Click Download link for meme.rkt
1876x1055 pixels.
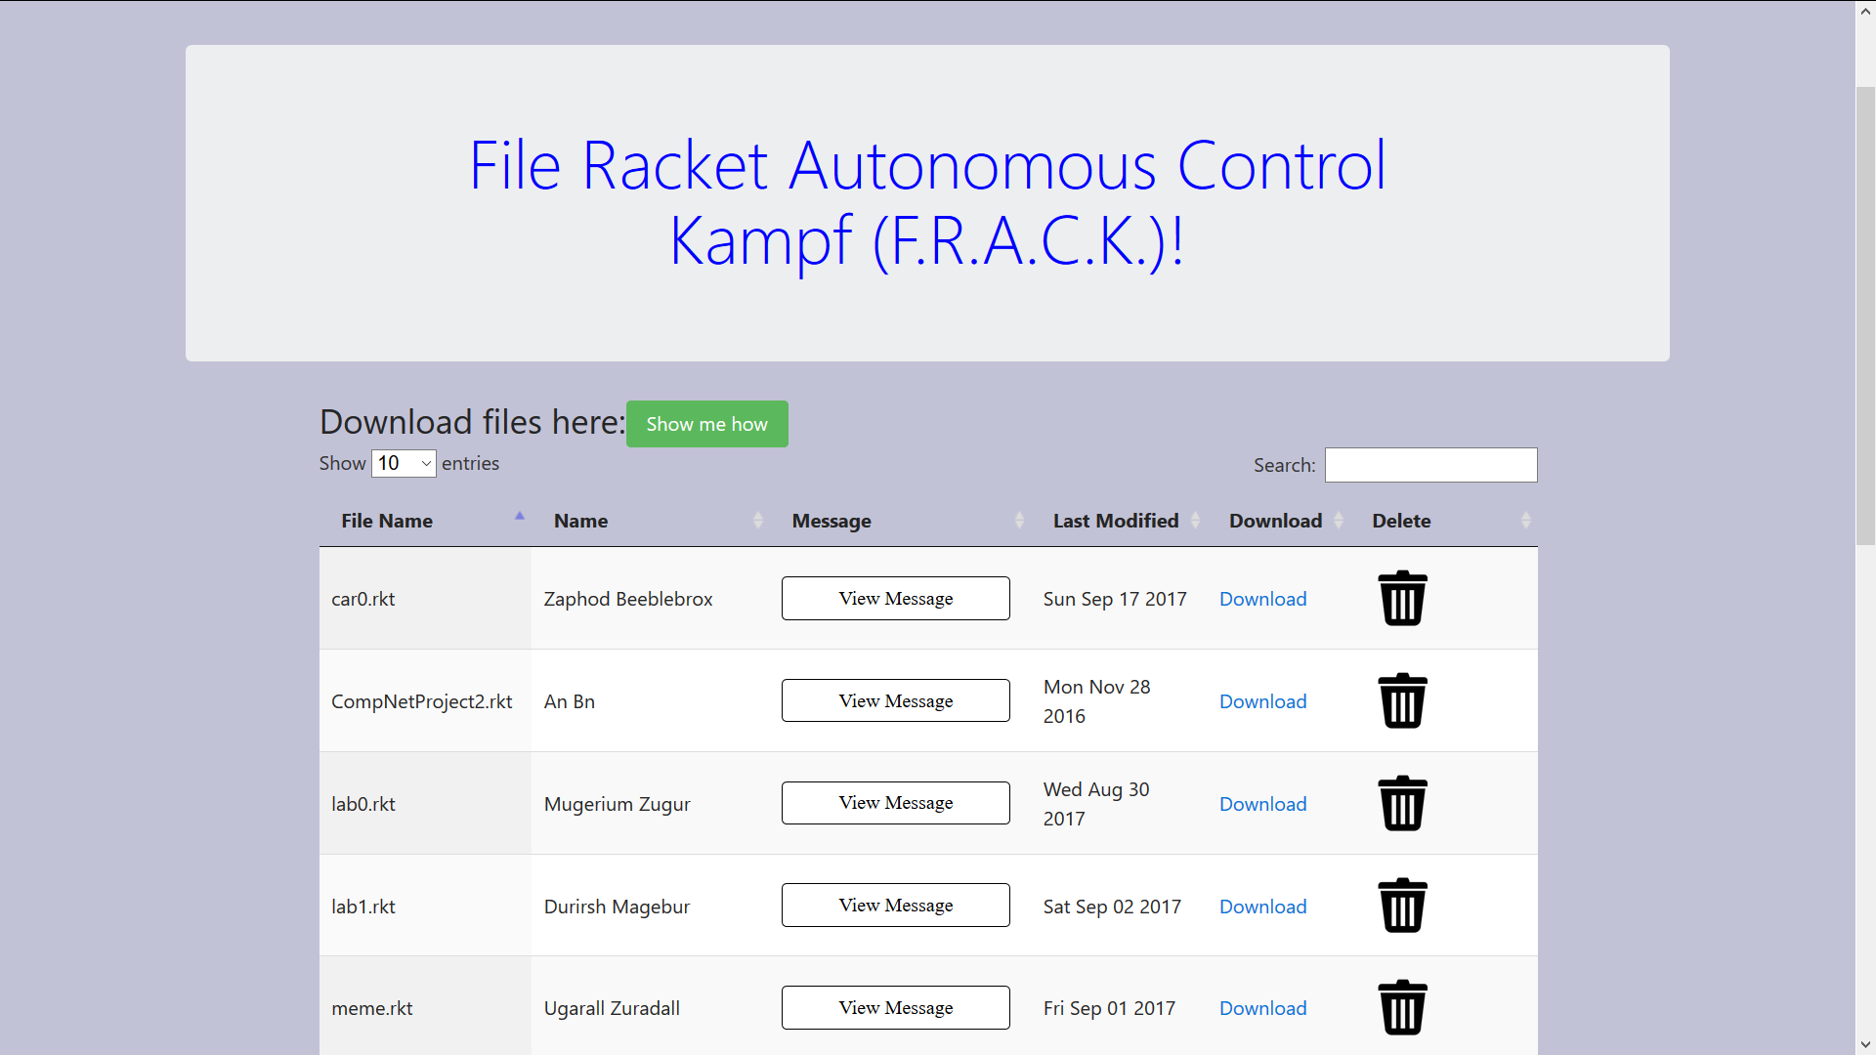coord(1262,1008)
